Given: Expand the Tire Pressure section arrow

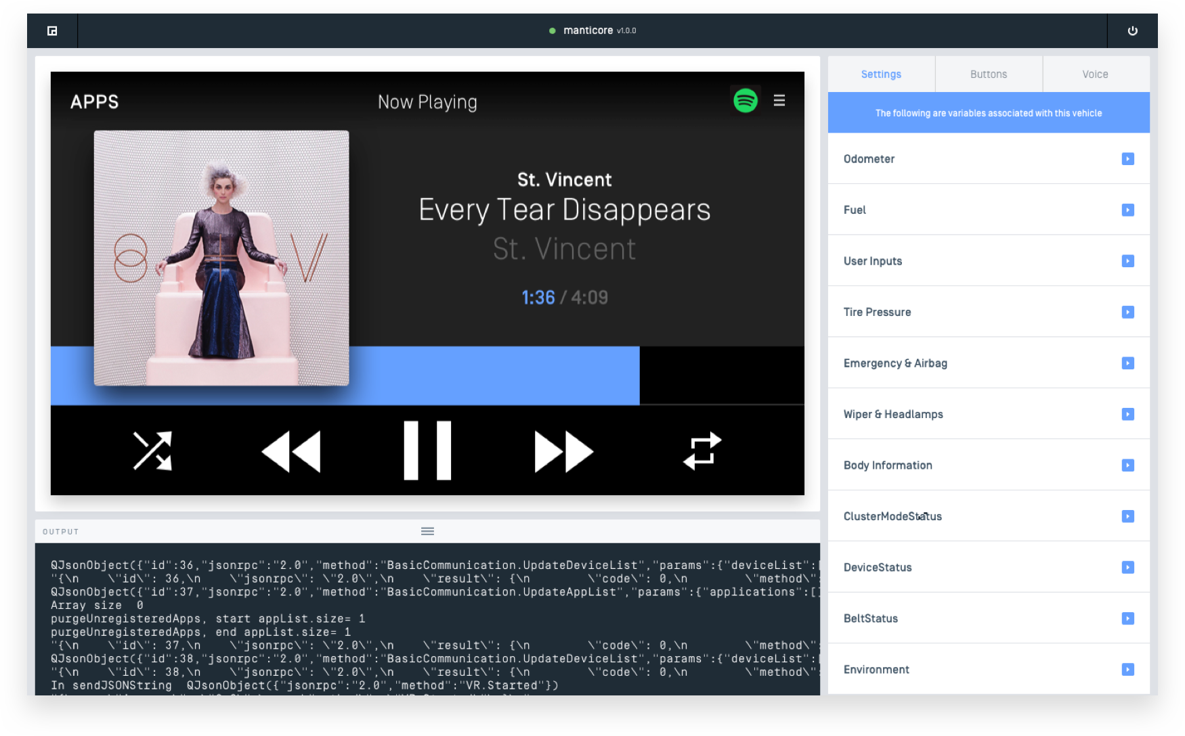Looking at the screenshot, I should click(1127, 312).
